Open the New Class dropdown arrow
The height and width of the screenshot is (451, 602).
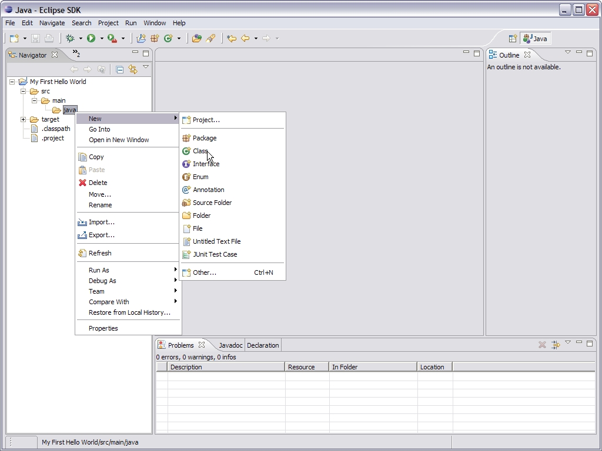click(179, 38)
